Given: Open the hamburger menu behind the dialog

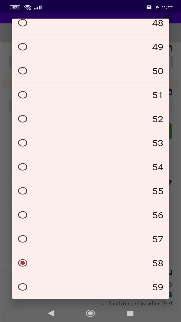Looking at the screenshot, I should [x=168, y=18].
